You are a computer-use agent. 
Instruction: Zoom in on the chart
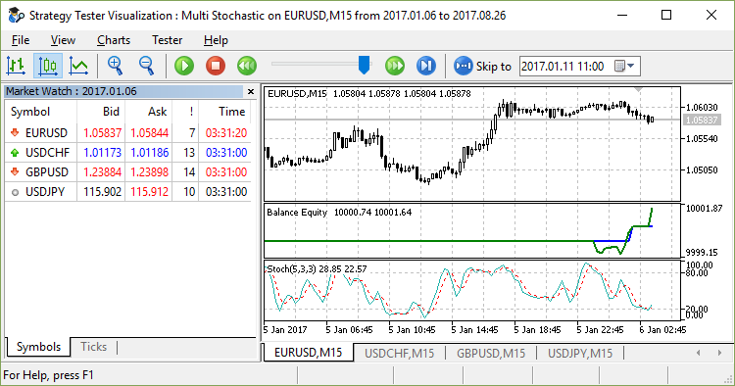(x=115, y=66)
